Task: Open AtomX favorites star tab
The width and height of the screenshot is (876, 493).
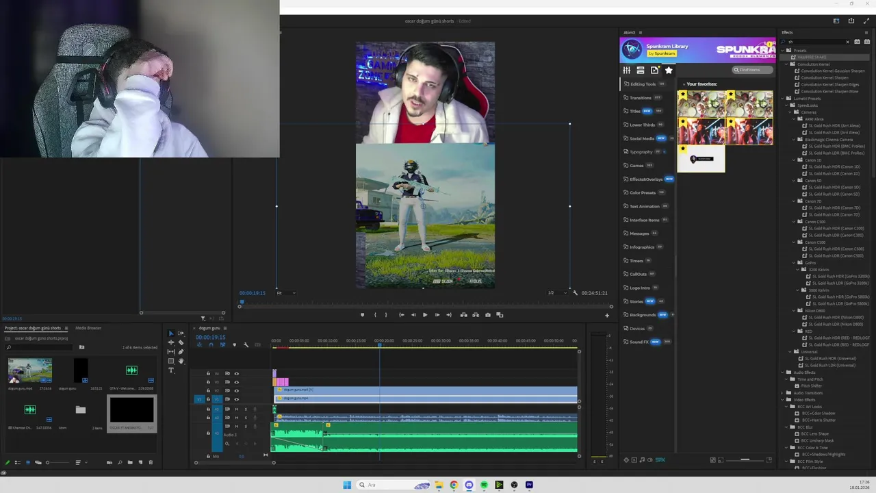Action: tap(669, 70)
